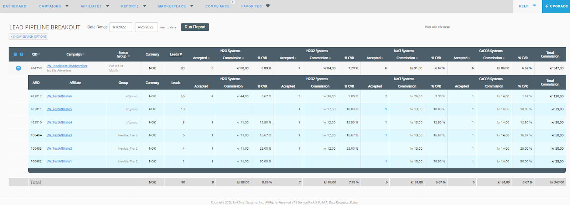Click AFID 422811 cell
This screenshot has height=205, width=570.
36,109
